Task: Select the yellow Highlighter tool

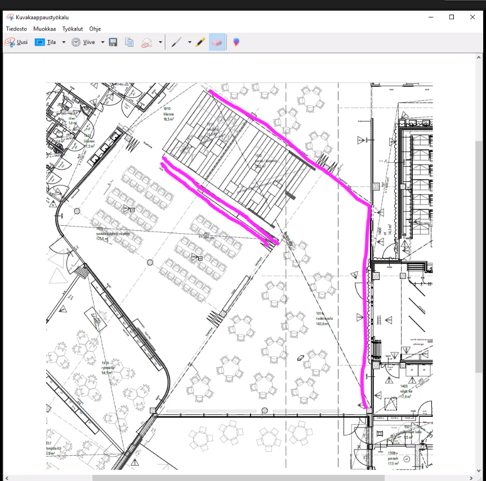Action: [x=200, y=42]
